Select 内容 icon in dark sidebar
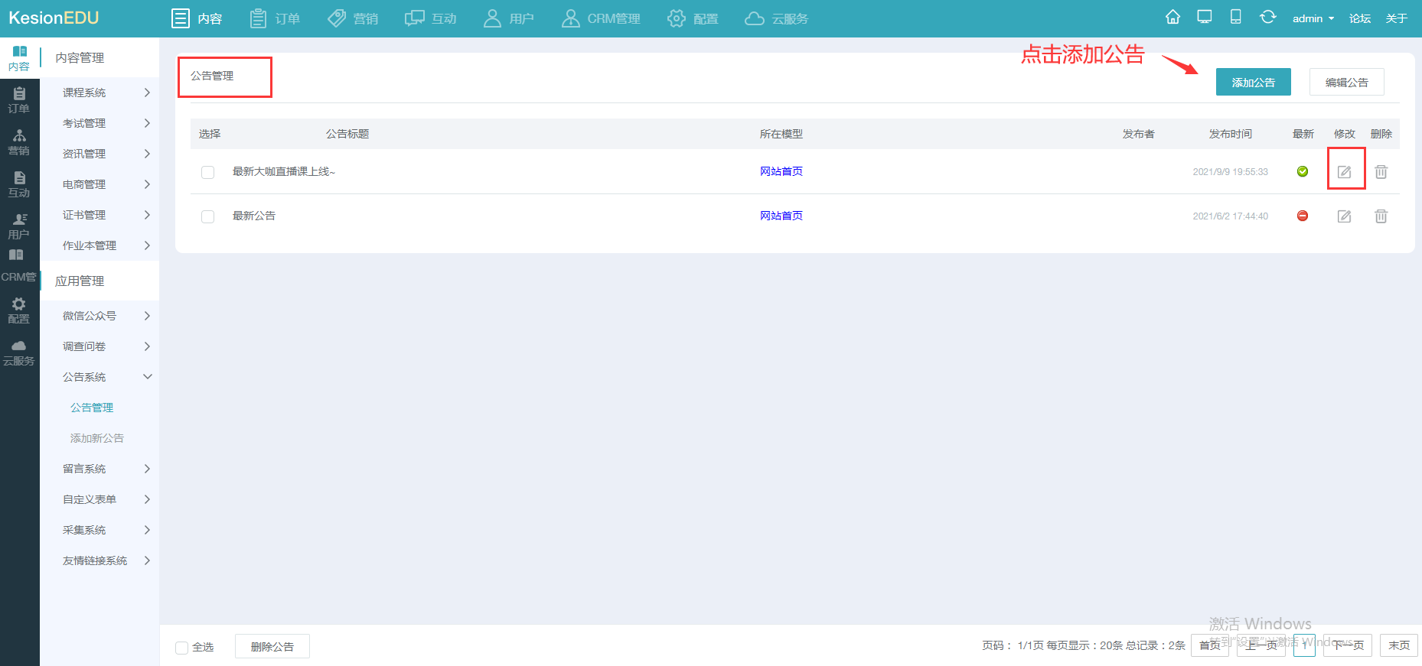This screenshot has height=666, width=1422. (x=19, y=58)
